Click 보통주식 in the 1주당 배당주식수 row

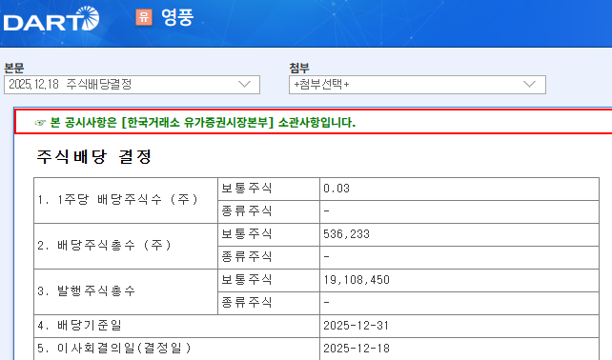click(247, 189)
